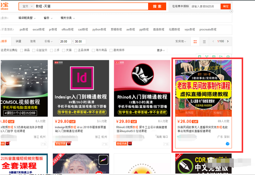Click the 掌柜热卖 tag under Indesign item
The image size is (255, 175).
click(60, 144)
